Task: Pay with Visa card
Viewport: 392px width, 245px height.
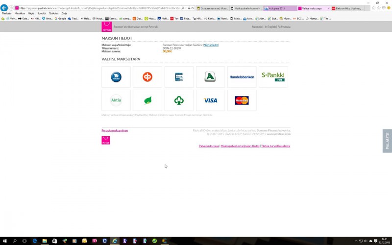Action: (x=210, y=100)
